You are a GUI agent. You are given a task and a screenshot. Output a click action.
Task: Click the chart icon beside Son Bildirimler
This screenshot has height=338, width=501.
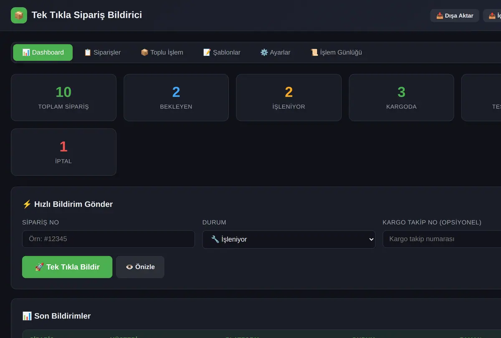pyautogui.click(x=27, y=316)
